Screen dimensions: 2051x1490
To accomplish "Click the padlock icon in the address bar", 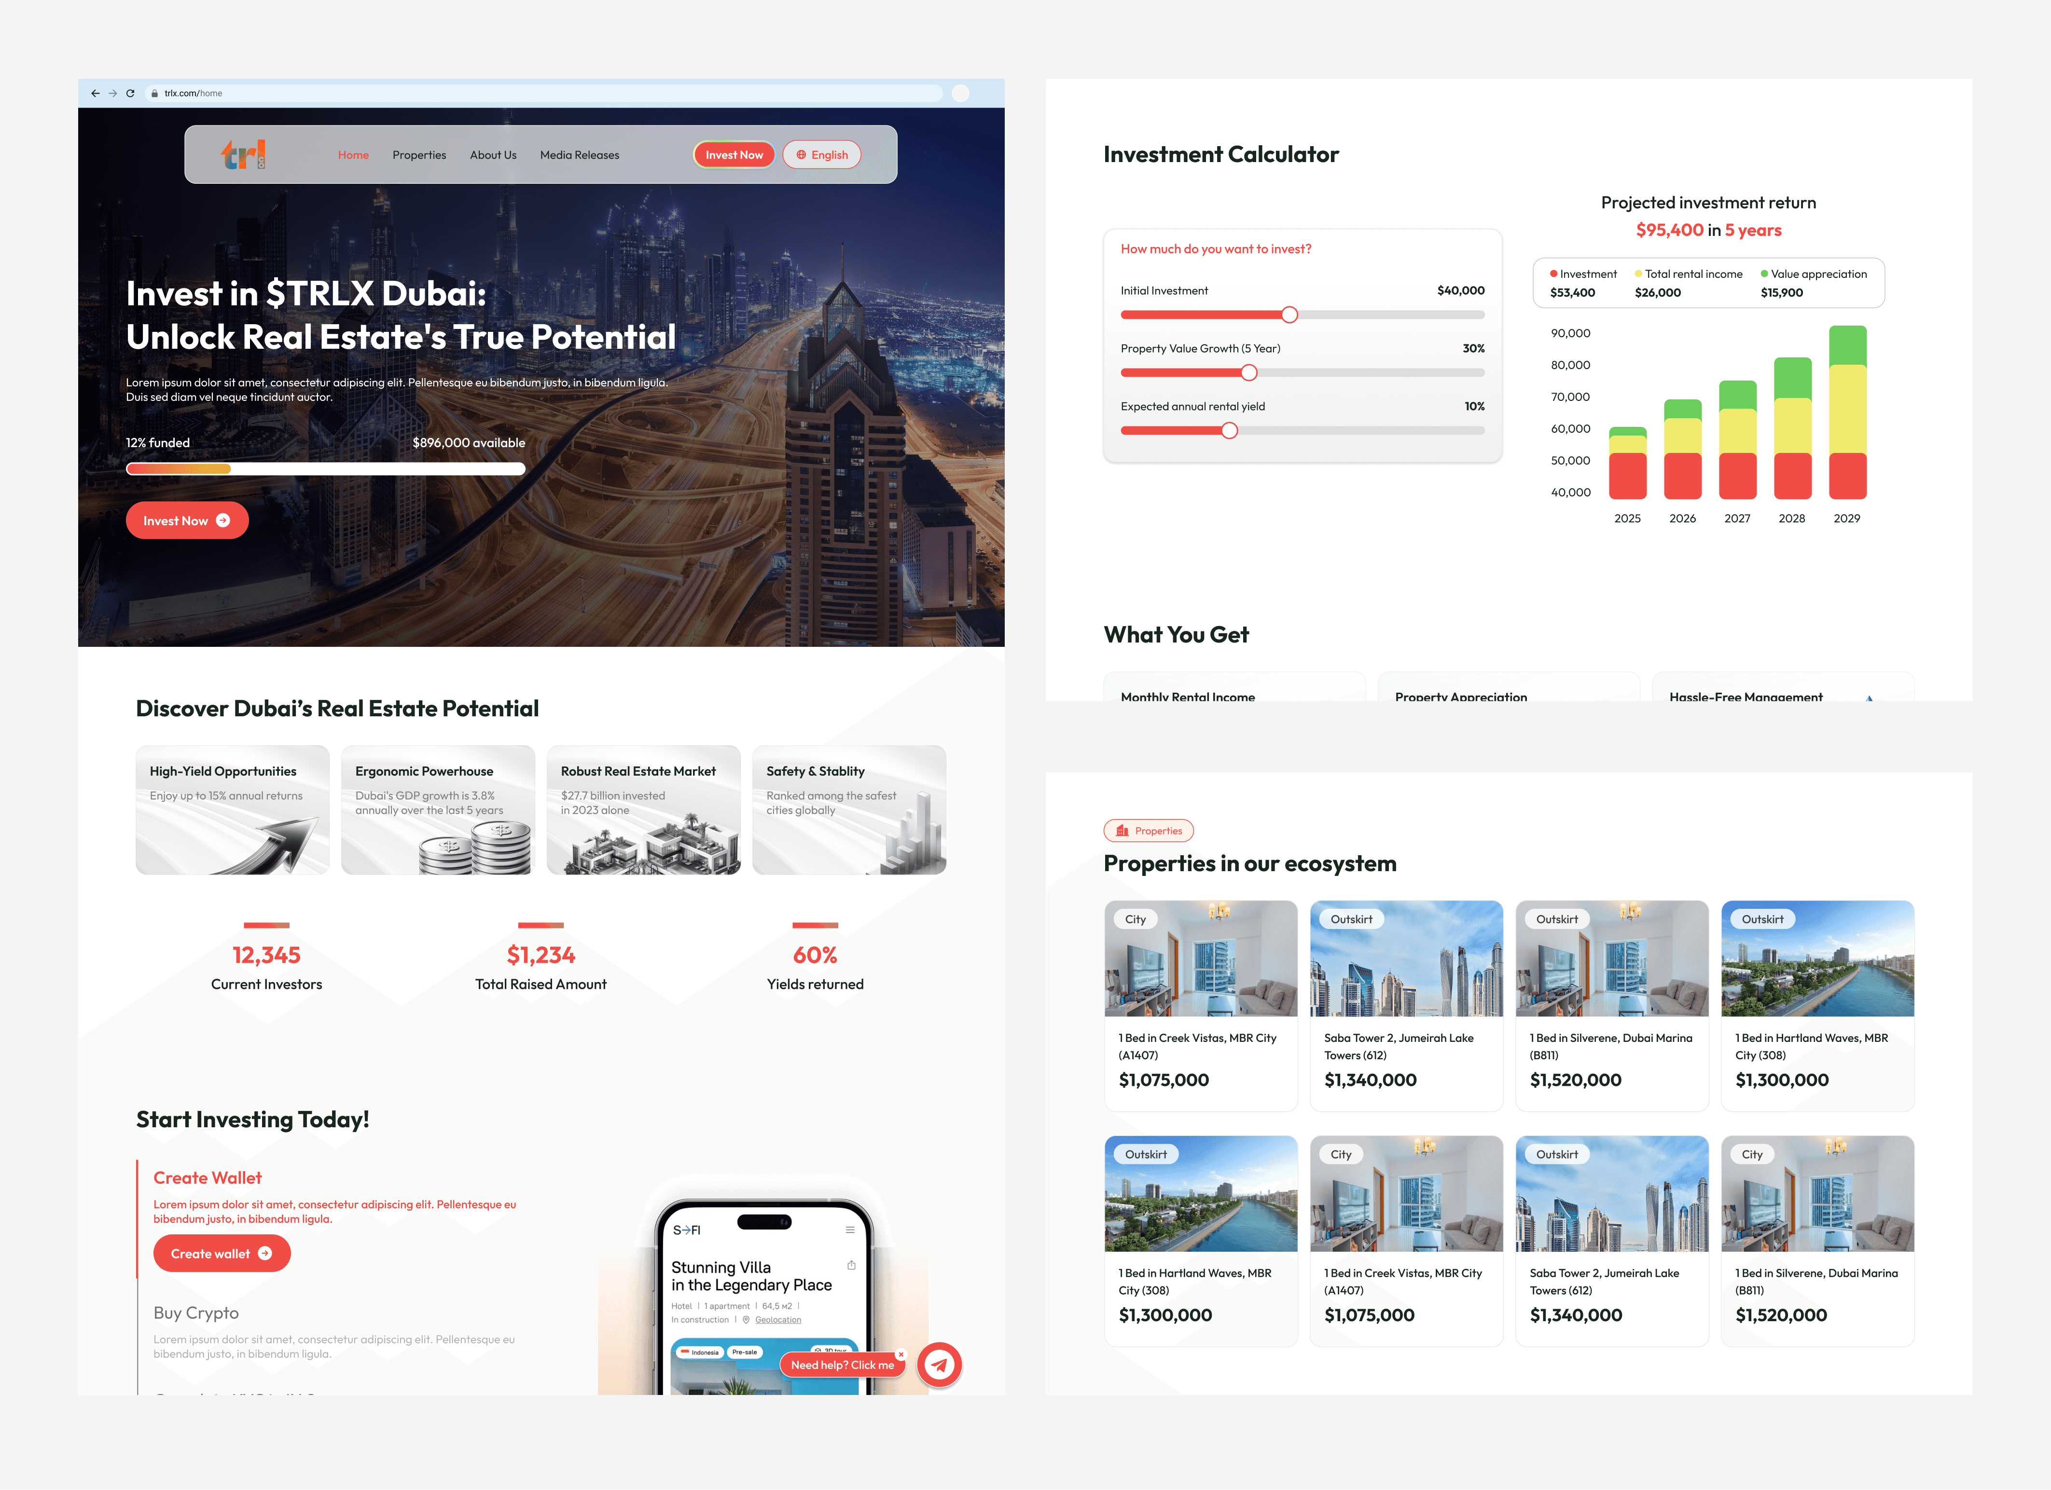I will (154, 93).
